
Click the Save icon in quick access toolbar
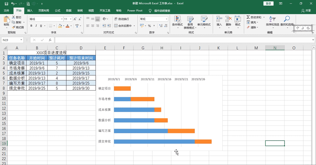point(5,3)
